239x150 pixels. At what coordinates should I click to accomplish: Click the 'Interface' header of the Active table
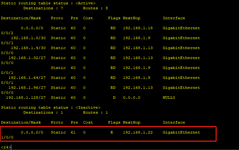tap(174, 18)
